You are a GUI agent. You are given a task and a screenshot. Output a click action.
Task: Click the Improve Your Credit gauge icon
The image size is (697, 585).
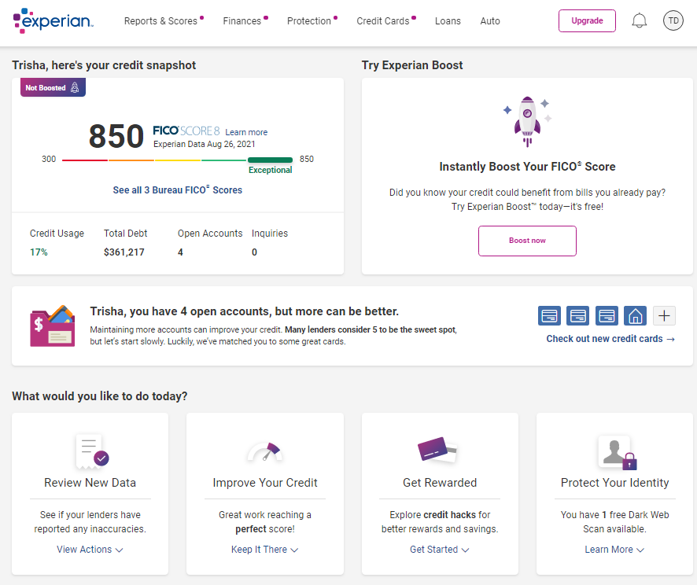point(265,451)
